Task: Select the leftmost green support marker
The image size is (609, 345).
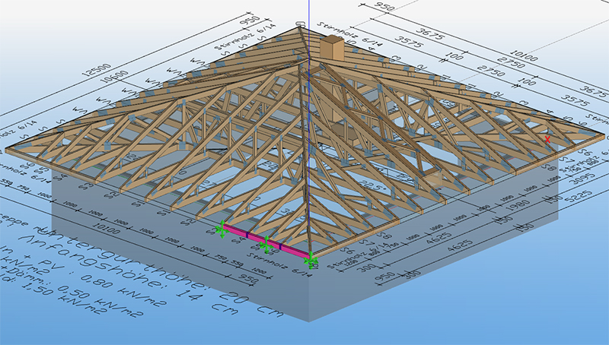Action: tap(222, 228)
